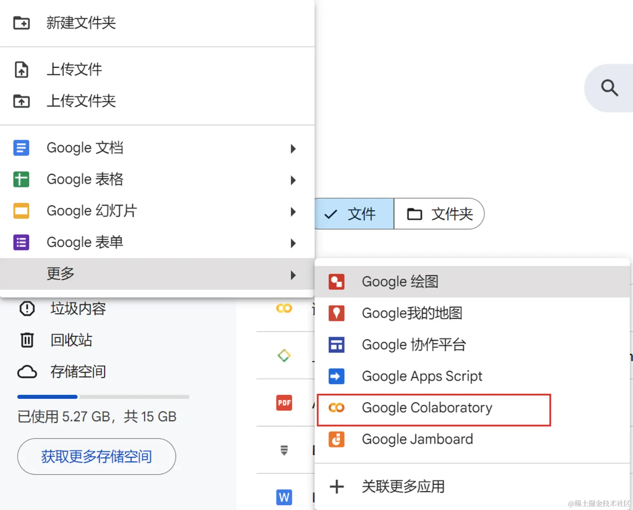Viewport: 633px width, 510px height.
Task: Choose Google 幻灯片 menu item
Action: click(x=157, y=211)
